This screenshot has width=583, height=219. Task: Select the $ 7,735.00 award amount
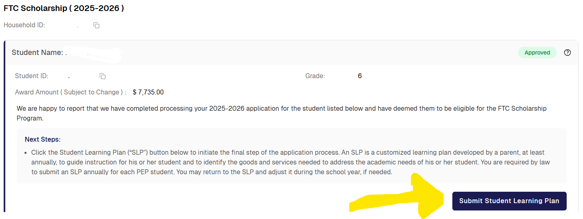pyautogui.click(x=148, y=92)
